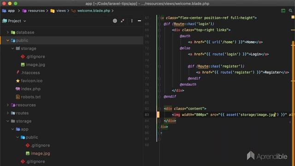Select .gitignore under public/storage
295x166 pixels.
(x=35, y=57)
